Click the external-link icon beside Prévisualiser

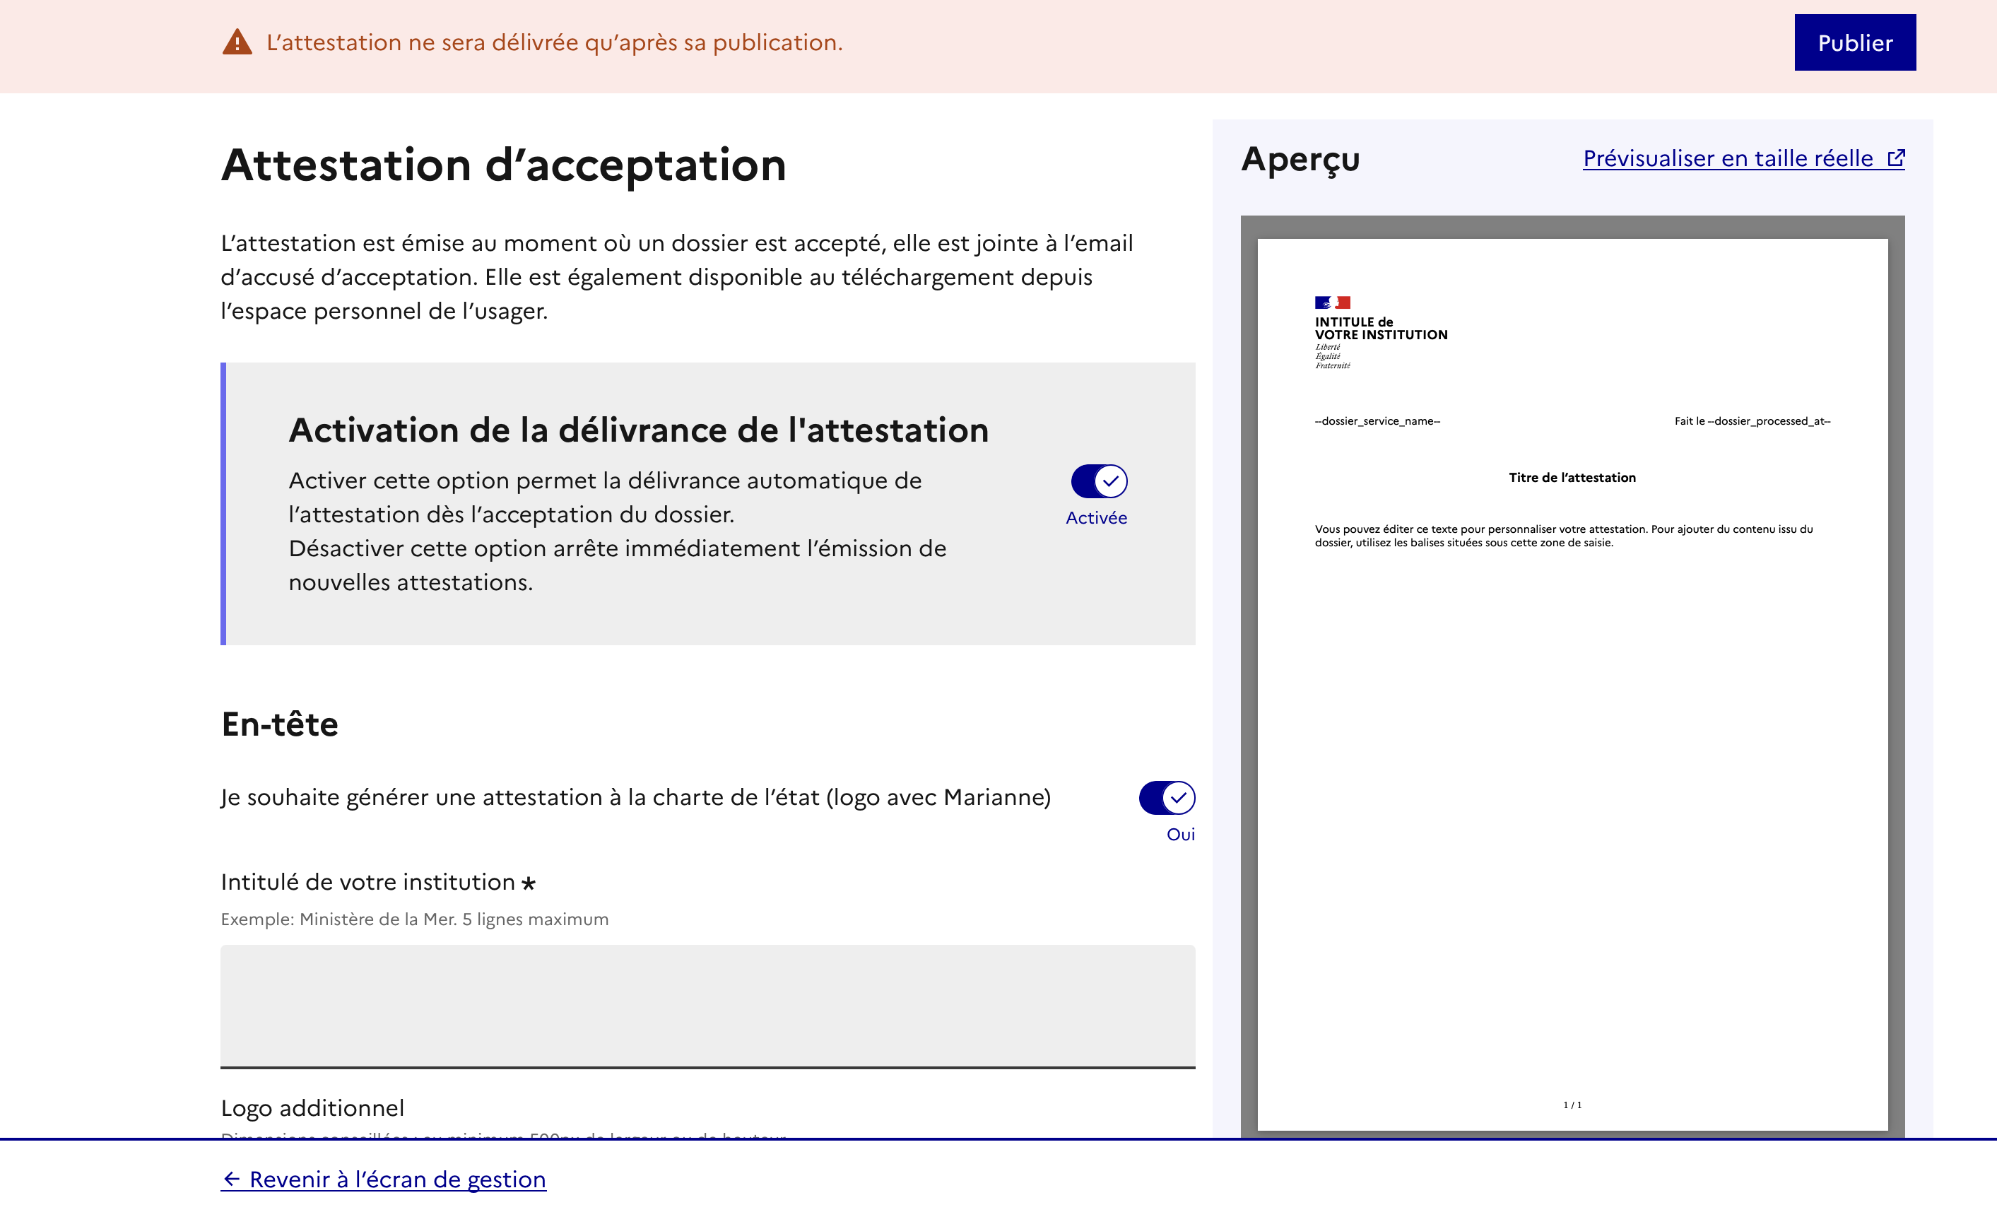tap(1896, 158)
